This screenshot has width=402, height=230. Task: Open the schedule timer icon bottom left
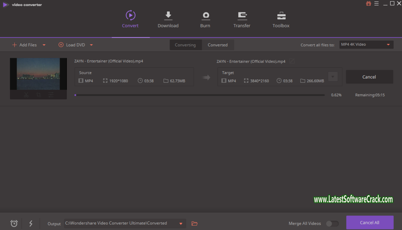(14, 223)
